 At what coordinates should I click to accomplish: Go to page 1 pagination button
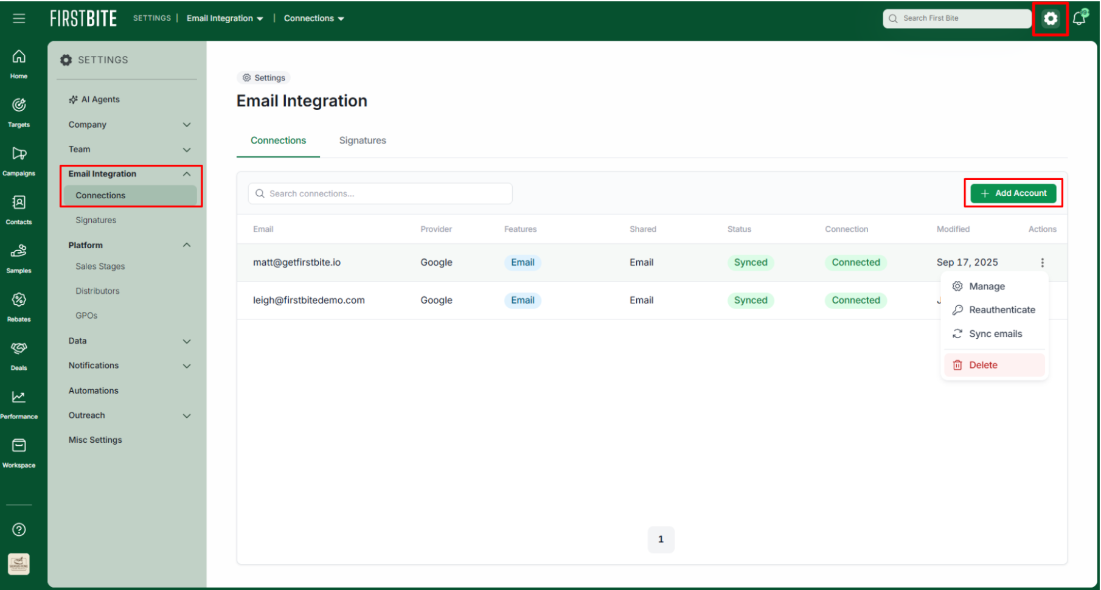tap(661, 540)
